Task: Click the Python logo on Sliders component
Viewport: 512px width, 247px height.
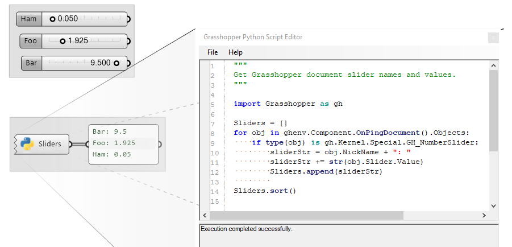Action: pyautogui.click(x=27, y=144)
